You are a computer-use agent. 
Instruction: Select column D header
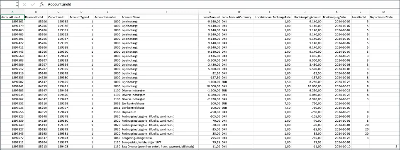pos(81,12)
